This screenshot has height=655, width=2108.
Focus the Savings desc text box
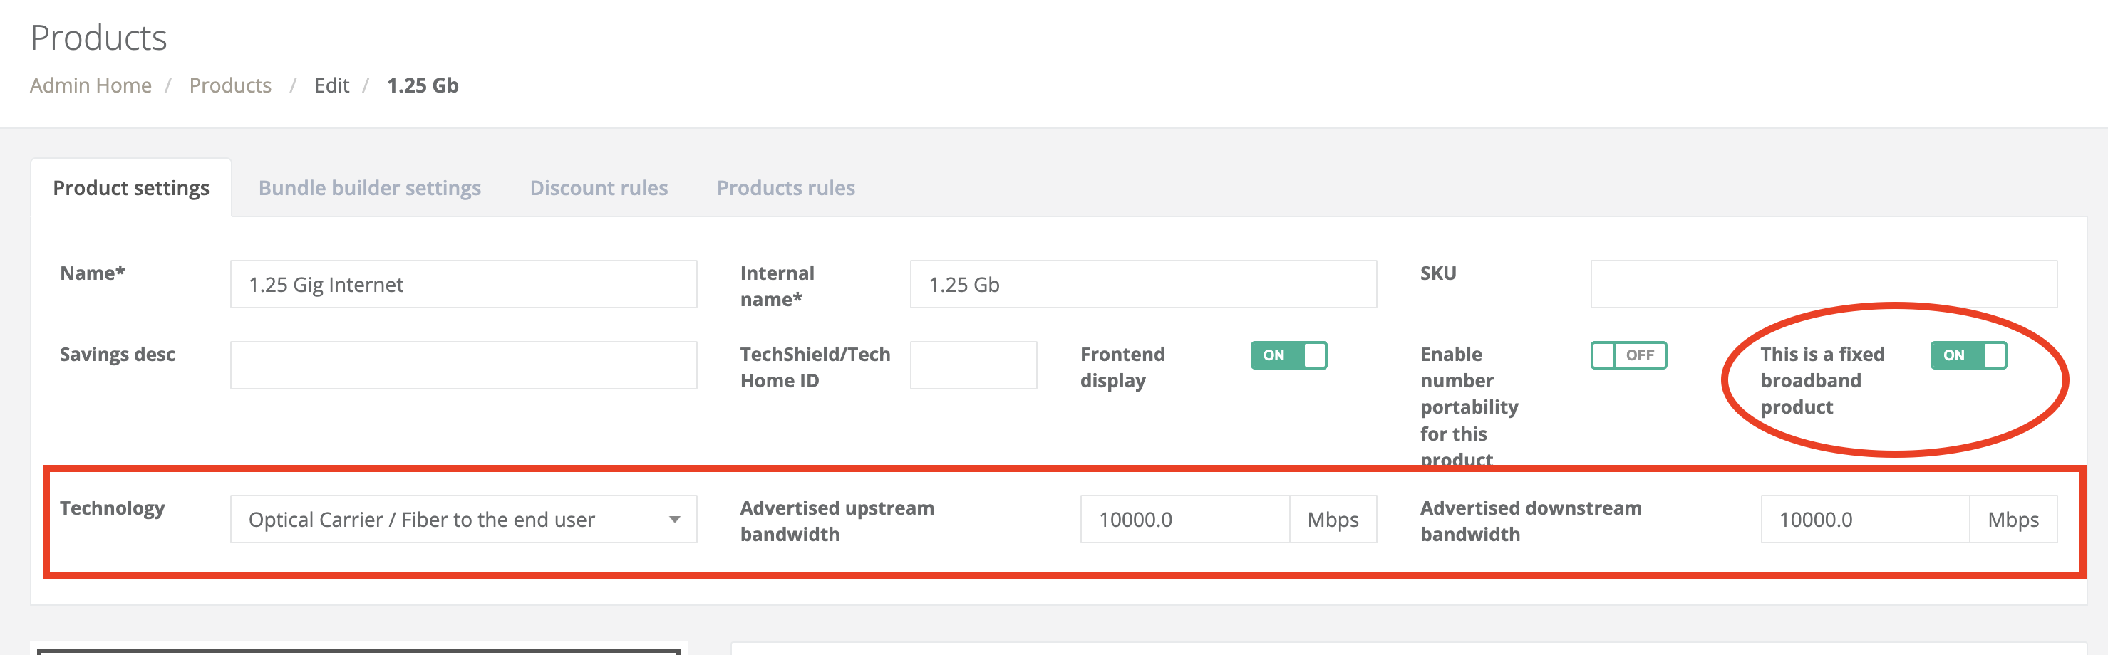(x=463, y=365)
